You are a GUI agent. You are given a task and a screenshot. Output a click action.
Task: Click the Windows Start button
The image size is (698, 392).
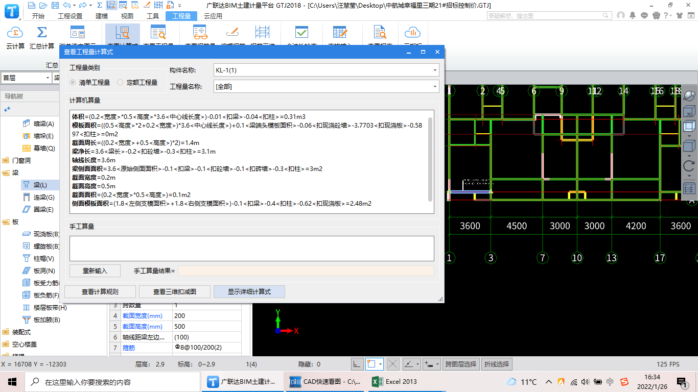coord(12,381)
